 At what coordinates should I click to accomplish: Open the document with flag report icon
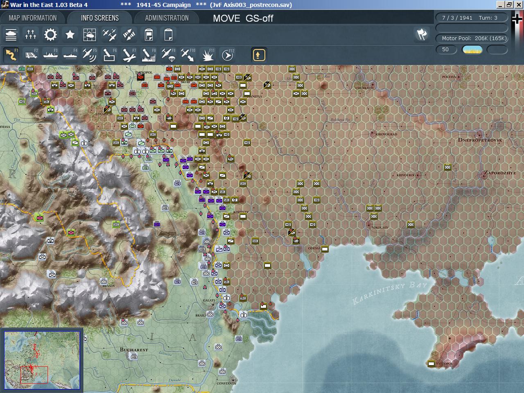[x=149, y=35]
